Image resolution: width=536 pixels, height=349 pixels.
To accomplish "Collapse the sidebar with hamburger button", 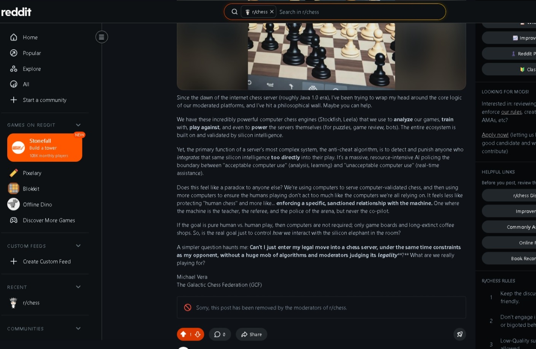I will [101, 37].
